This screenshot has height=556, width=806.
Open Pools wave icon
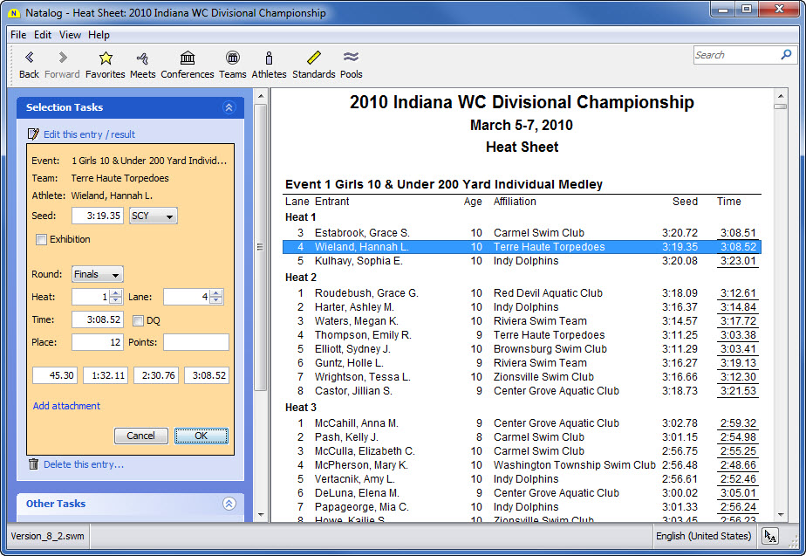[x=351, y=58]
